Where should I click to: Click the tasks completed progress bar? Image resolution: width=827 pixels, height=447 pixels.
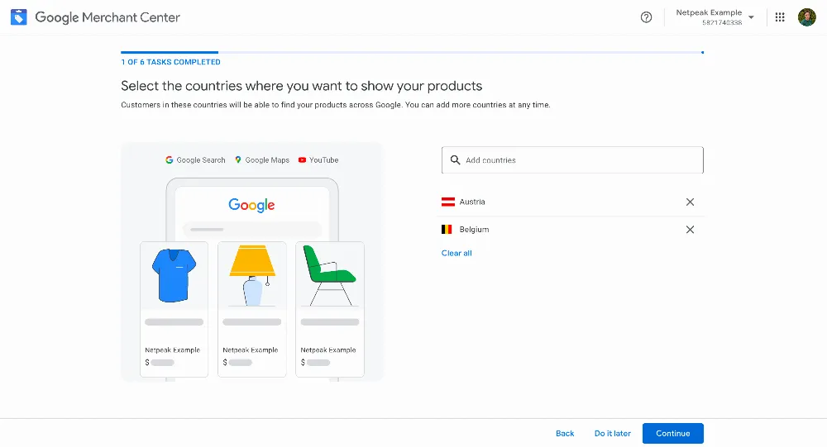[x=412, y=52]
